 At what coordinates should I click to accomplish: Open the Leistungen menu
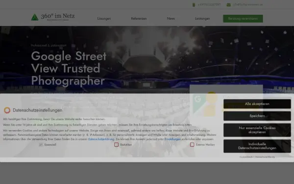point(202,19)
